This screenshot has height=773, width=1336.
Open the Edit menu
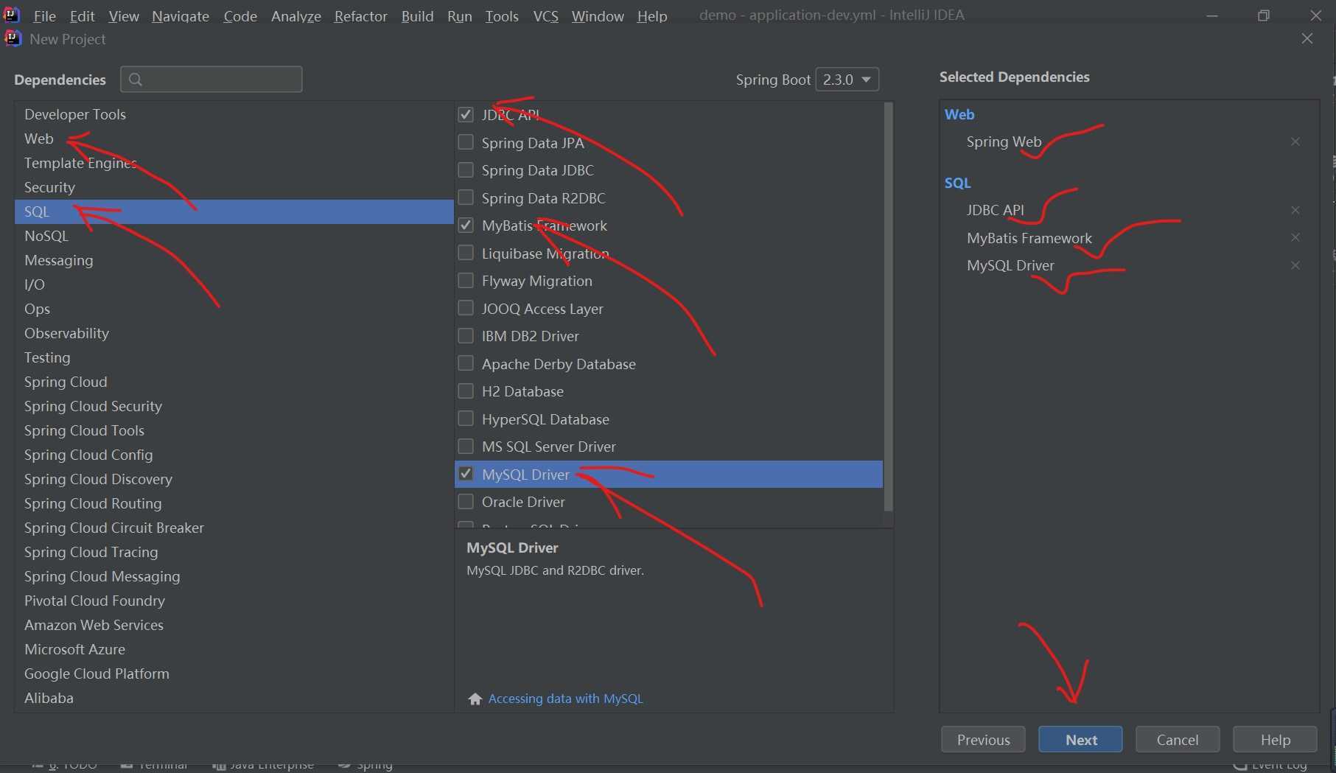click(82, 16)
